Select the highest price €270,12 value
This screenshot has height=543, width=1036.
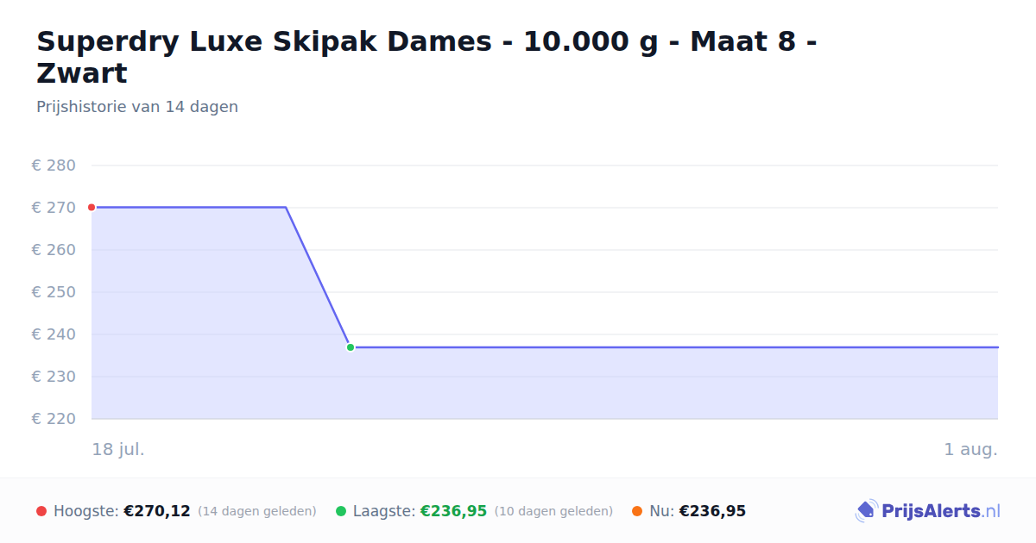point(157,511)
